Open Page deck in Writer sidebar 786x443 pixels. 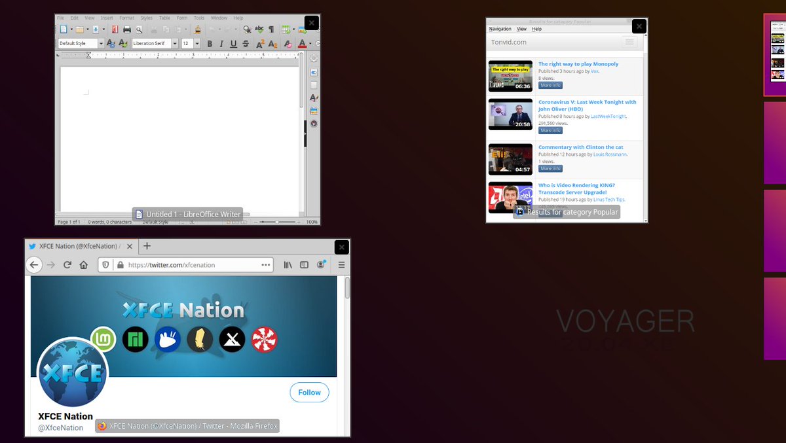point(314,85)
